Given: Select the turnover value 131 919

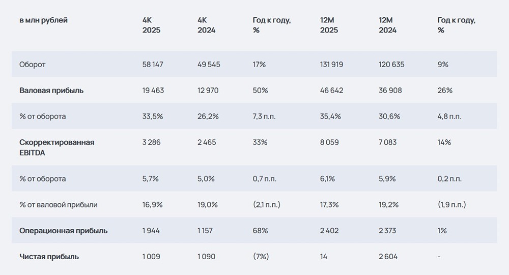Looking at the screenshot, I should [331, 65].
